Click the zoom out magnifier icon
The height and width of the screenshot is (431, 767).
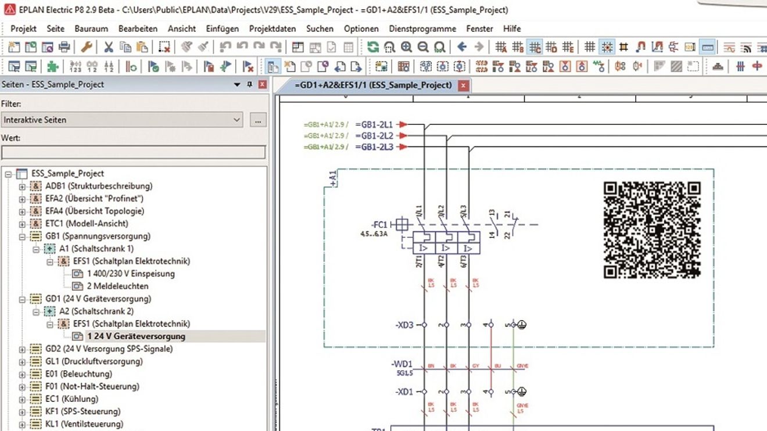pos(423,47)
